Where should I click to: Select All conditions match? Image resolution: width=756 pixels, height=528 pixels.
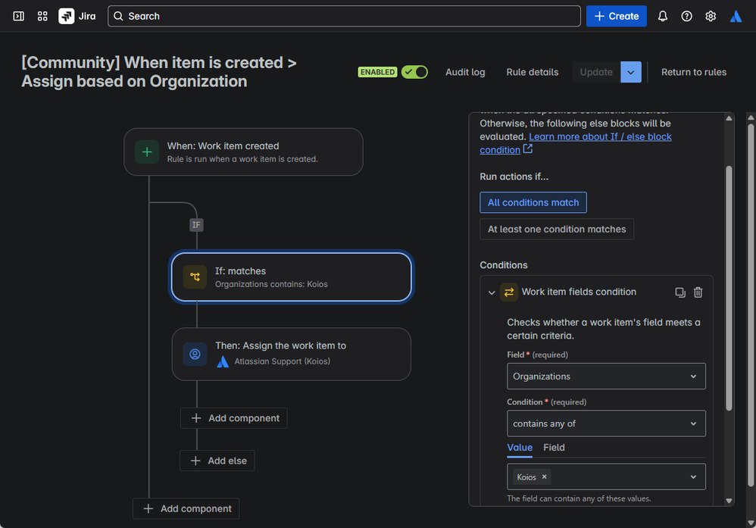click(533, 202)
